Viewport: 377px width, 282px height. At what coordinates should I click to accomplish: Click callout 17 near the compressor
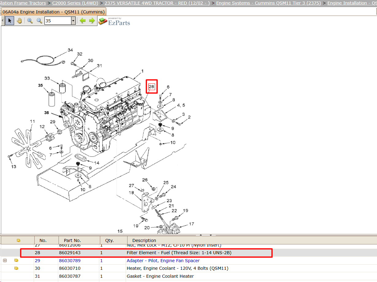click(x=191, y=224)
